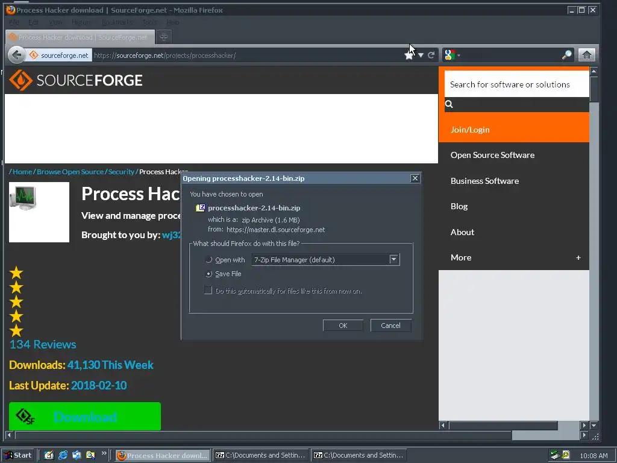Click the green Download button
The height and width of the screenshot is (463, 617).
pos(84,416)
